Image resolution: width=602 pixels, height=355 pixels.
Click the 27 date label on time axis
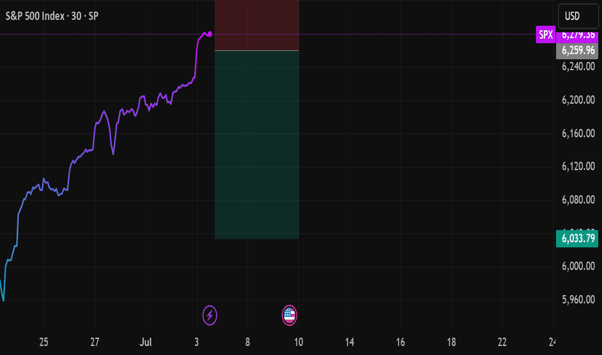coord(95,342)
